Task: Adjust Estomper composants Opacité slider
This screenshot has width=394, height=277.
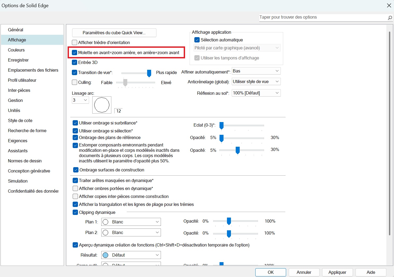Action: 238,150
